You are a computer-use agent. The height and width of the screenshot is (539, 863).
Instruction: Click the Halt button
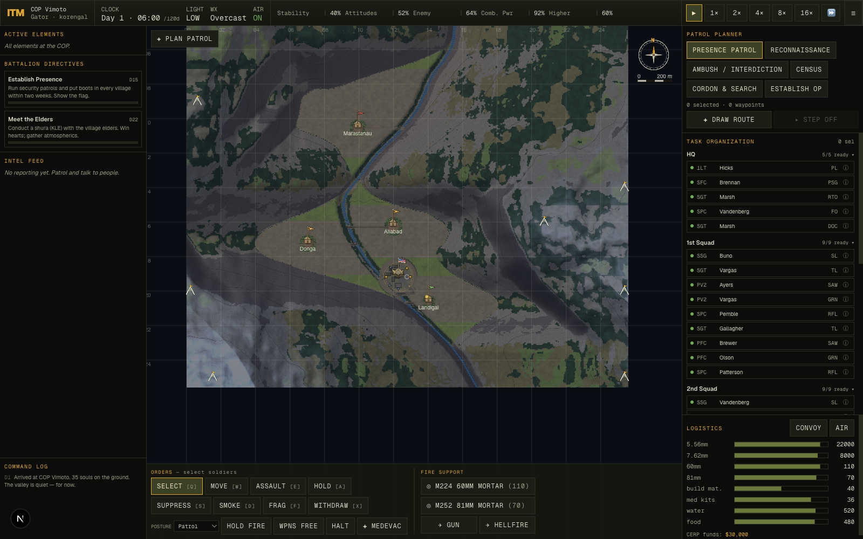[340, 526]
